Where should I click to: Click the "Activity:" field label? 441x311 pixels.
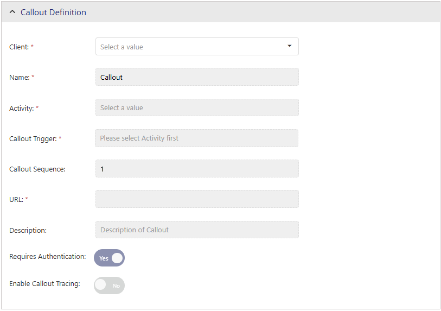[x=21, y=108]
